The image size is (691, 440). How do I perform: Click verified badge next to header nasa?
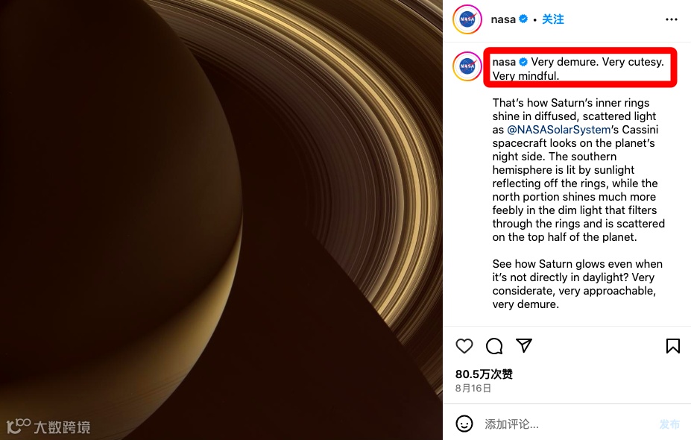(523, 19)
